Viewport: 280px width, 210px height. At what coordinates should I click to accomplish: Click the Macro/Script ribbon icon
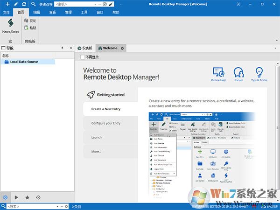10,25
